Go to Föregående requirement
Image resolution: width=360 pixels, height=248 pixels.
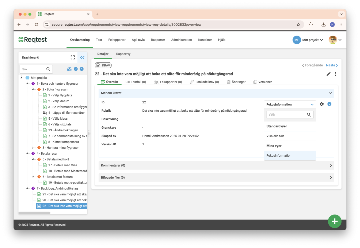click(x=312, y=65)
